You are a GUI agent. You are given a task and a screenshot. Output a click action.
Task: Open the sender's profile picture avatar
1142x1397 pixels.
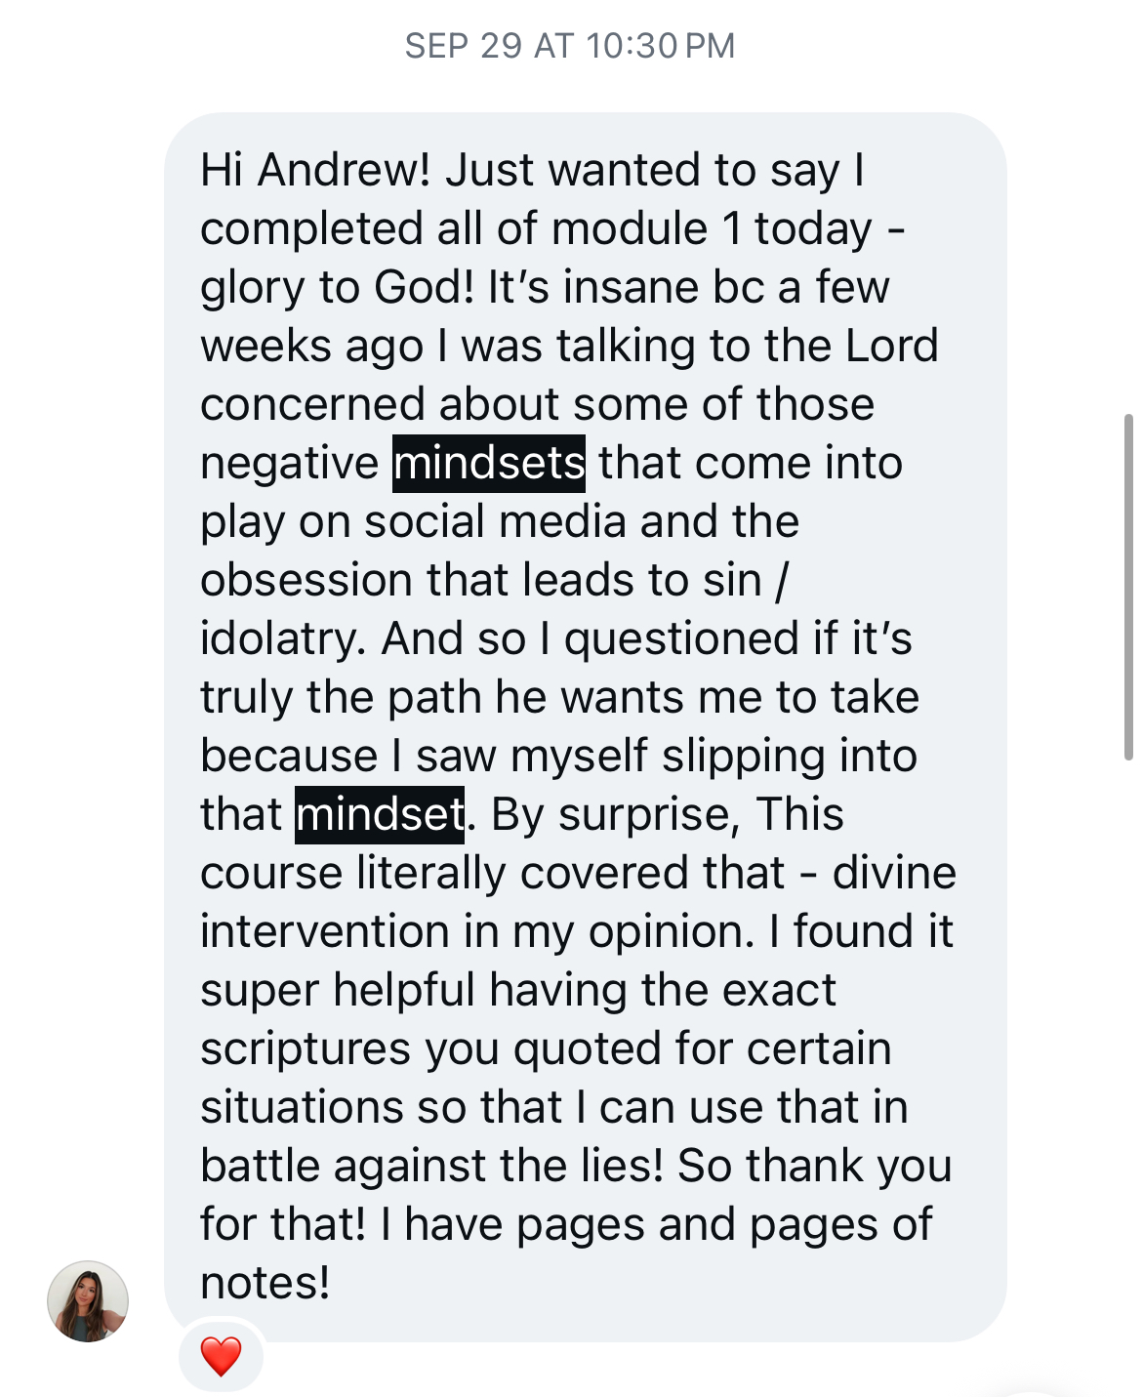[x=88, y=1301]
